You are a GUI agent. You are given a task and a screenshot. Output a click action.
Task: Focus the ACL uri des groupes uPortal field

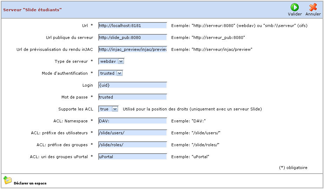[x=132, y=157]
